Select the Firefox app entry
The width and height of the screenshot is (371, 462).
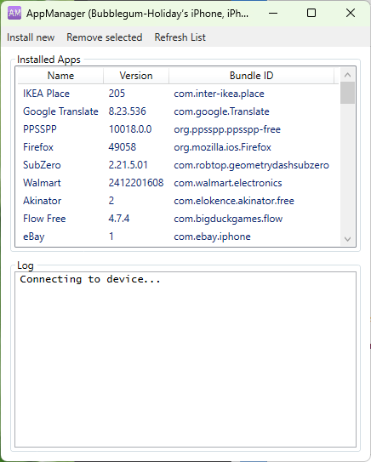pos(178,147)
